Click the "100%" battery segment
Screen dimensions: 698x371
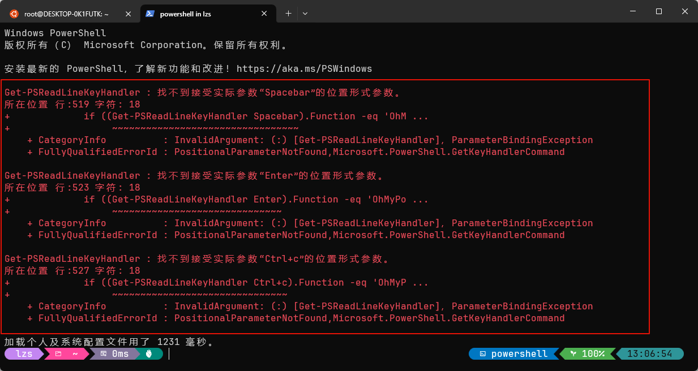click(x=587, y=354)
